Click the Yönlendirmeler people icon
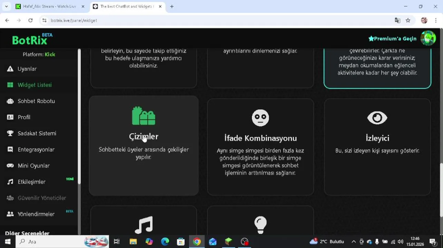The image size is (443, 248). pos(10,214)
